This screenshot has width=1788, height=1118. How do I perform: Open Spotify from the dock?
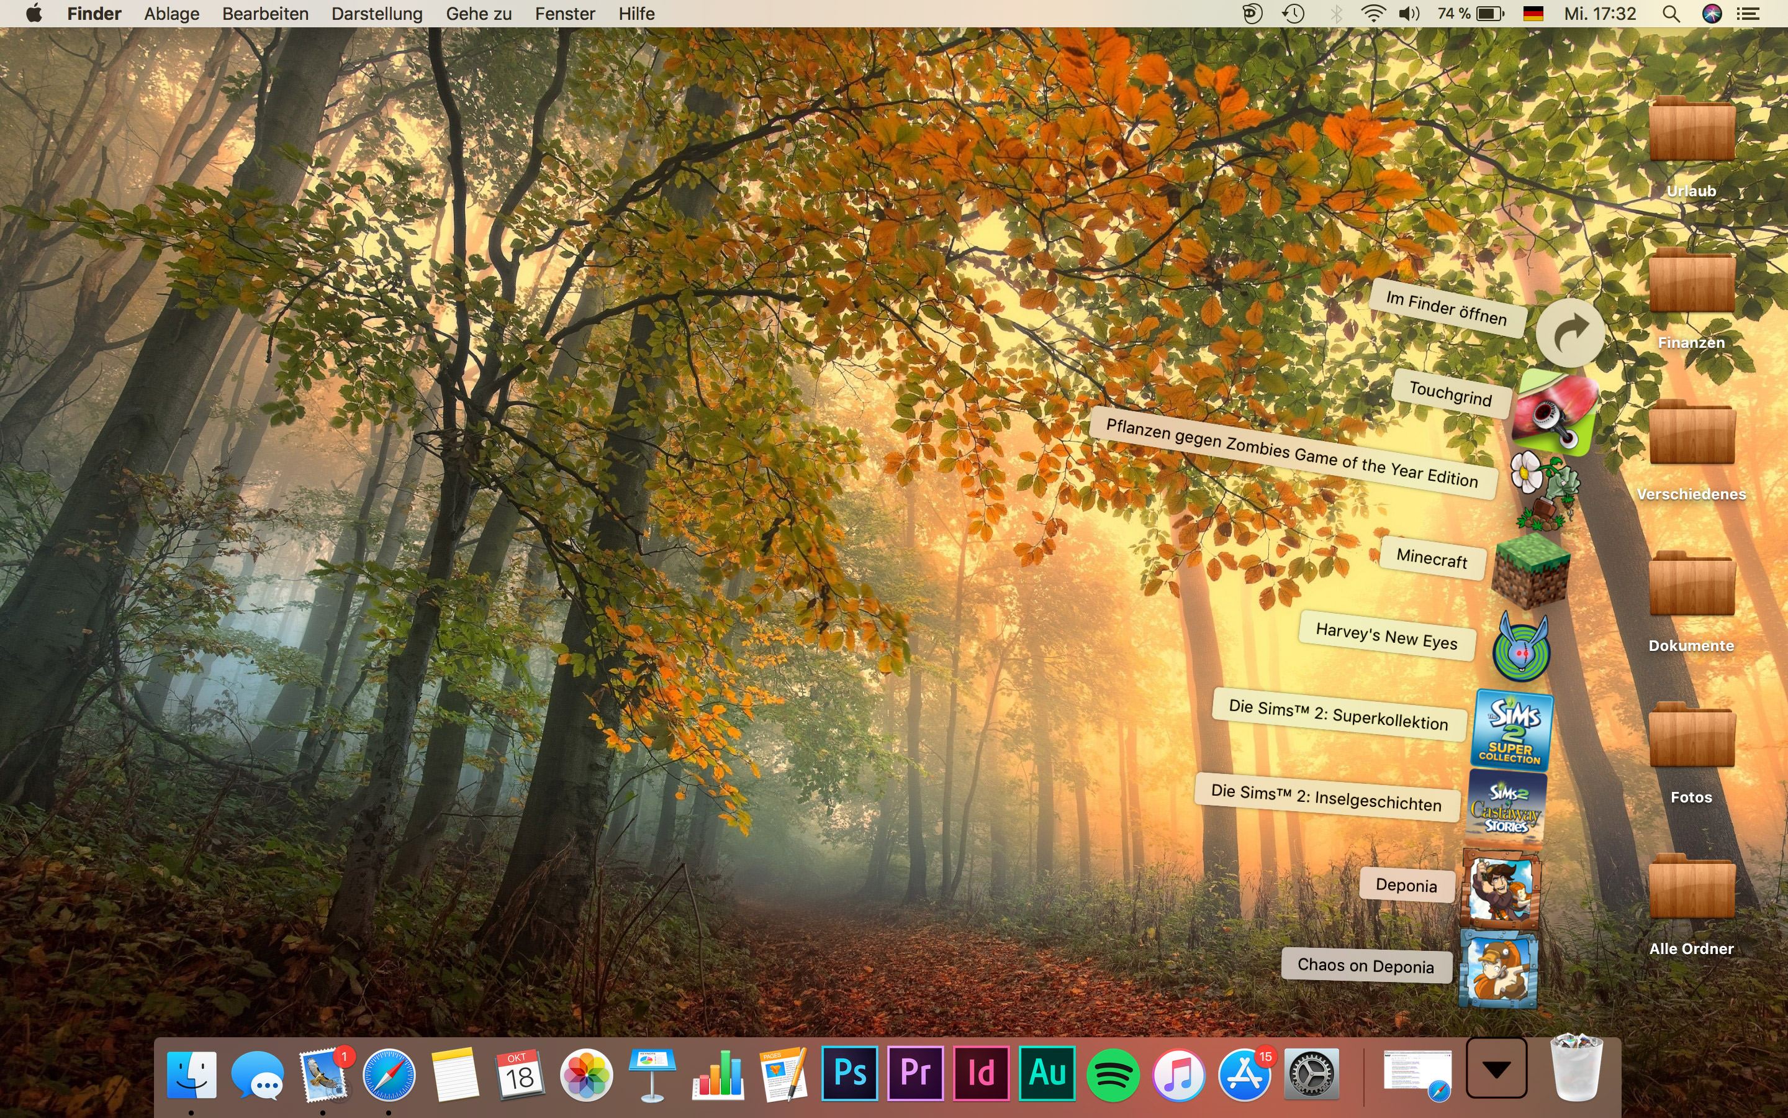tap(1113, 1075)
